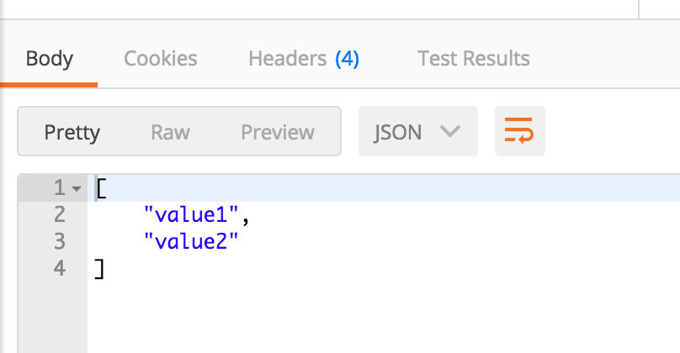Place cursor at the closing bracket
Viewport: 680px width, 353px height.
[x=99, y=269]
